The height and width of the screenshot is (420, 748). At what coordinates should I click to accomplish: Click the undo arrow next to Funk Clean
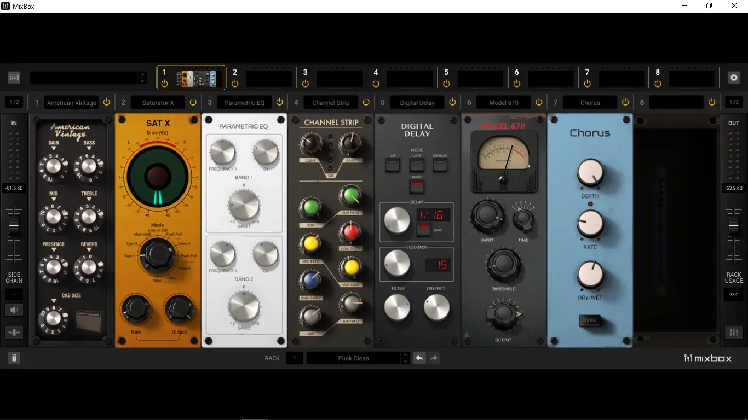[419, 358]
